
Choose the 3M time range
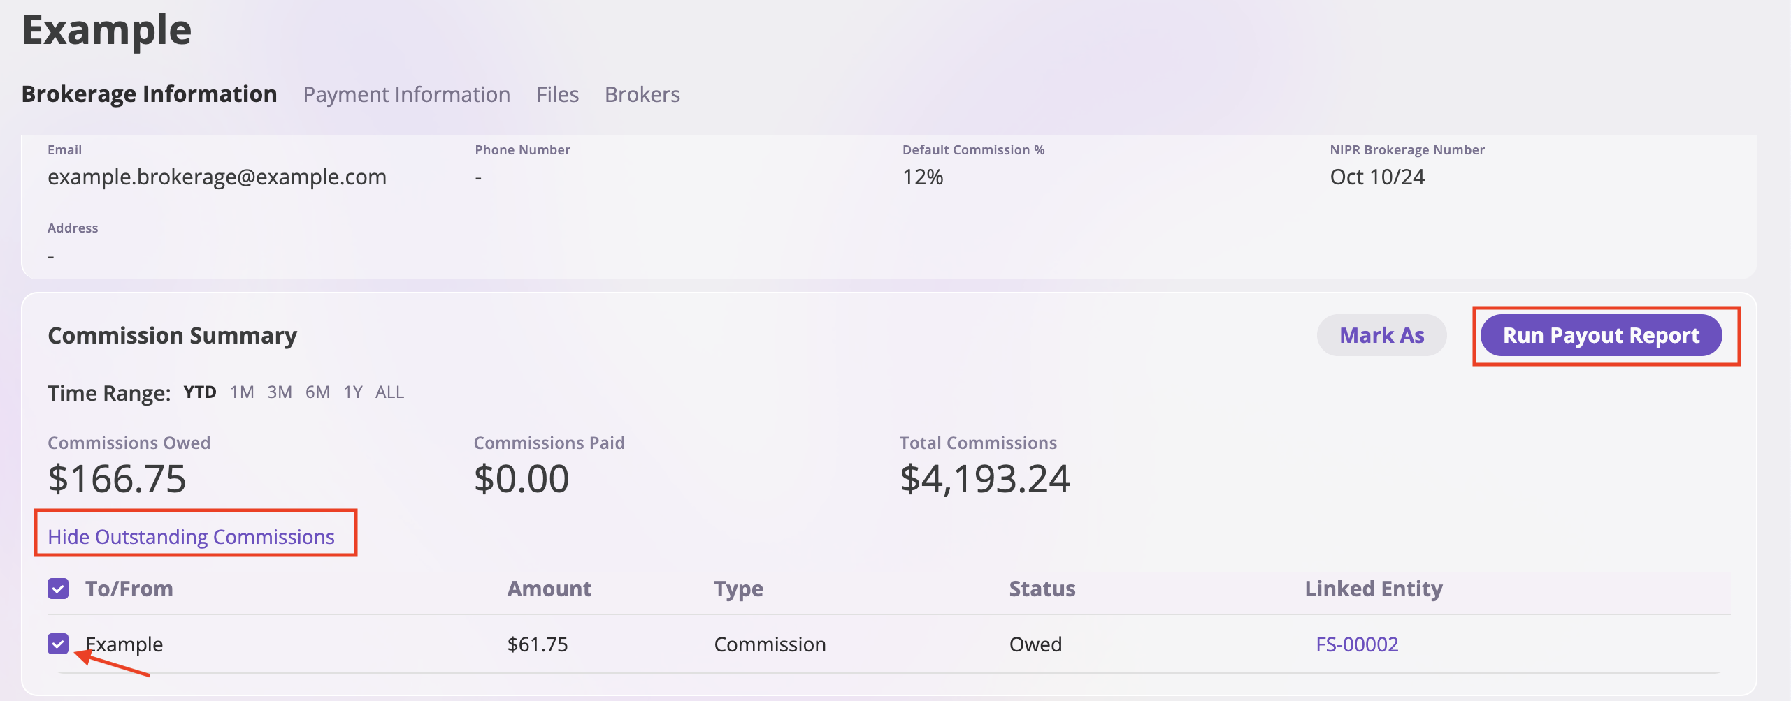(x=280, y=392)
